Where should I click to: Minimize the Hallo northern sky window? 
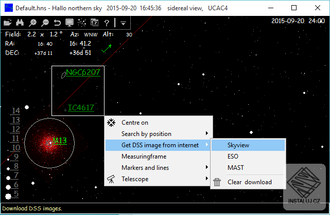click(x=271, y=8)
